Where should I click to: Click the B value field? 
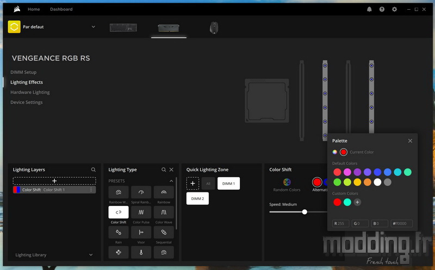point(380,223)
